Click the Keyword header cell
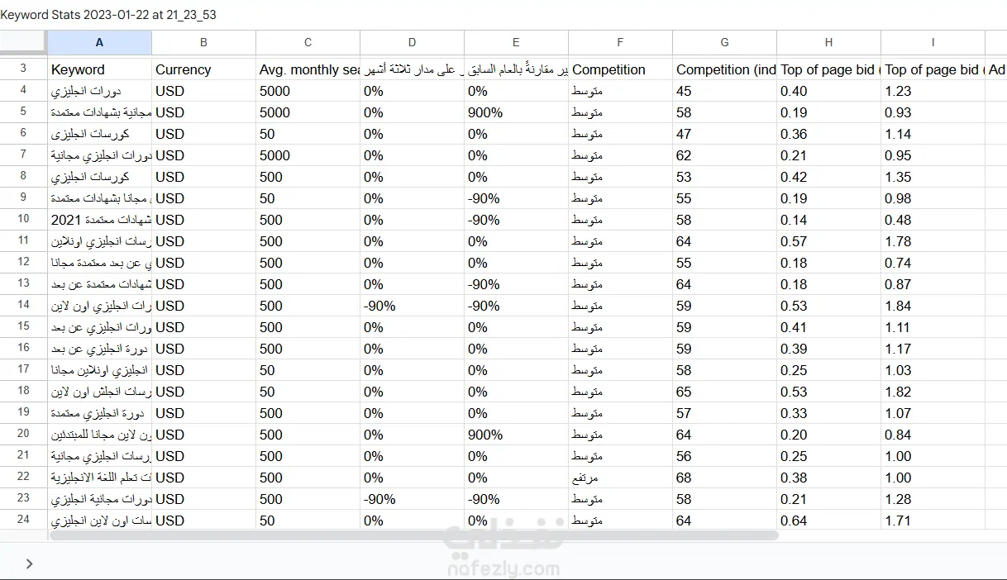1007x580 pixels. (x=99, y=69)
